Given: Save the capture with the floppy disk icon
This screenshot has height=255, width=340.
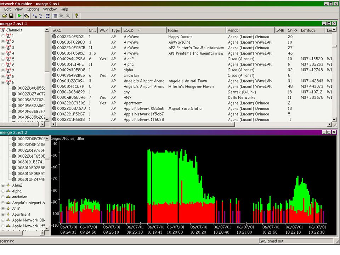Looking at the screenshot, I should click(11, 16).
